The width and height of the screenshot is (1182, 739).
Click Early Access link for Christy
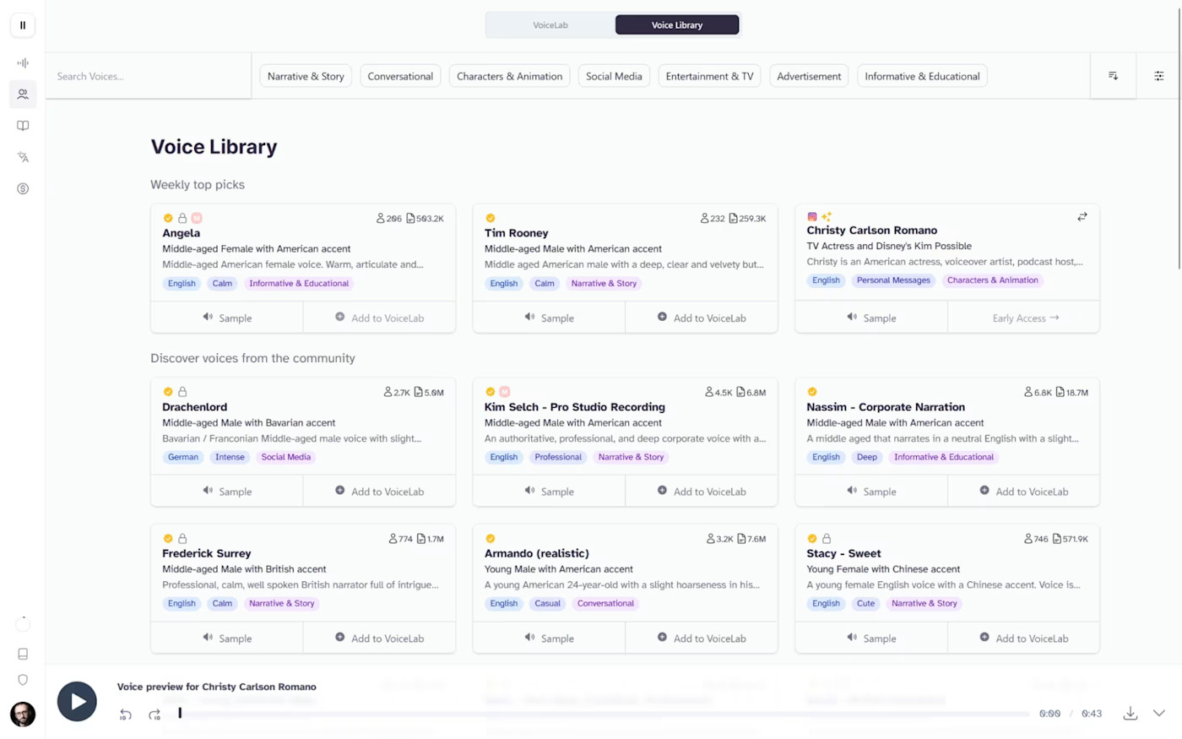tap(1024, 318)
